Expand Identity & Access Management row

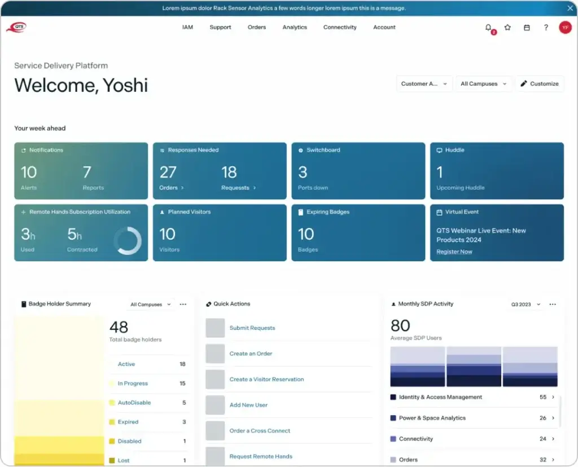pyautogui.click(x=553, y=397)
